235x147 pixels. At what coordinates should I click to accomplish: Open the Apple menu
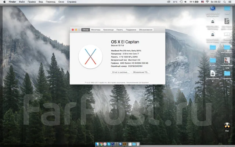4,2
